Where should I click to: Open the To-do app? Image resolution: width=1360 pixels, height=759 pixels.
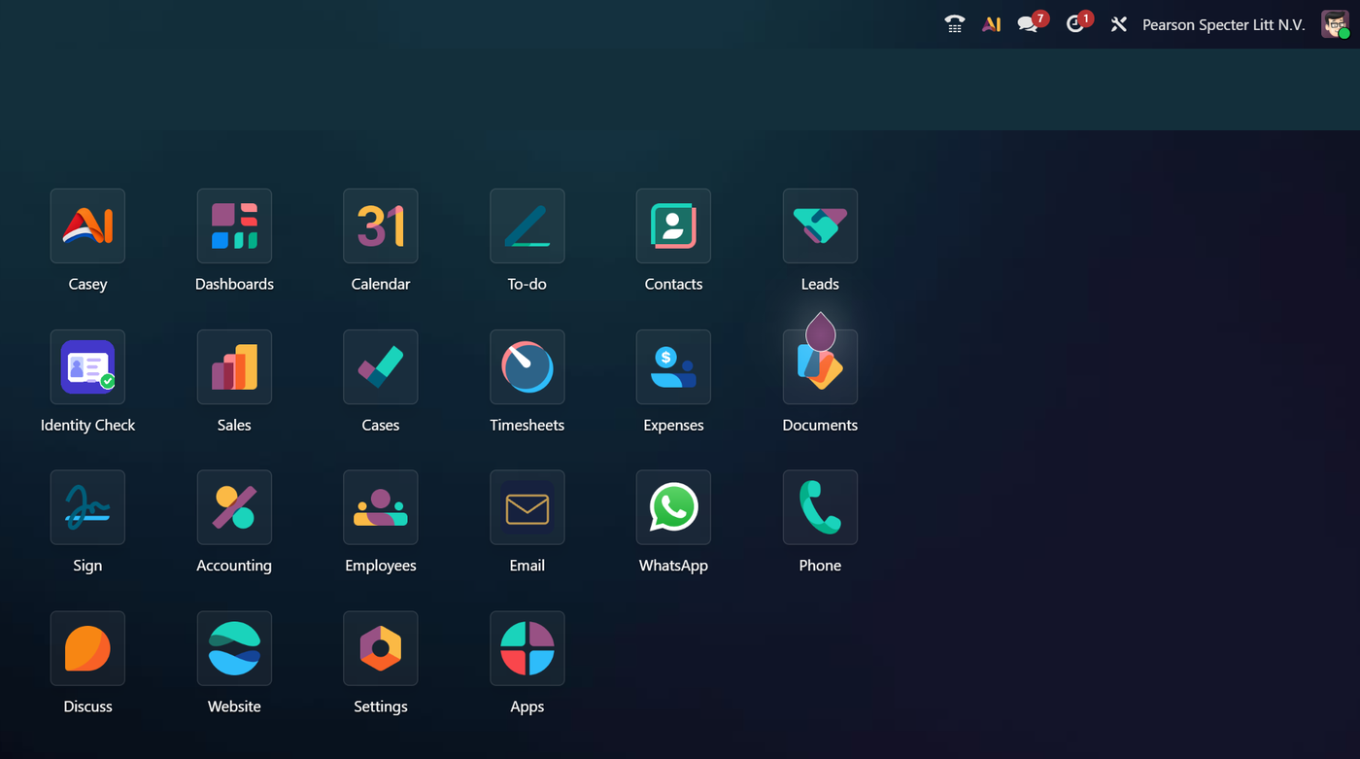(527, 225)
